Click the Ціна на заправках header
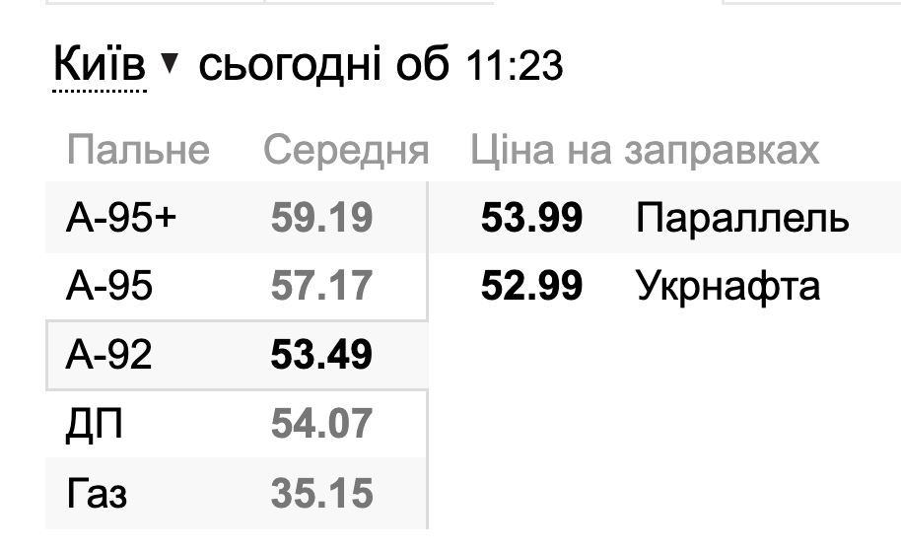 [x=645, y=152]
